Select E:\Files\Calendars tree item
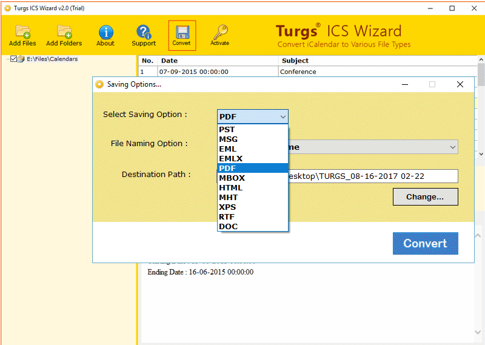Screen dimensions: 485x345 52,59
